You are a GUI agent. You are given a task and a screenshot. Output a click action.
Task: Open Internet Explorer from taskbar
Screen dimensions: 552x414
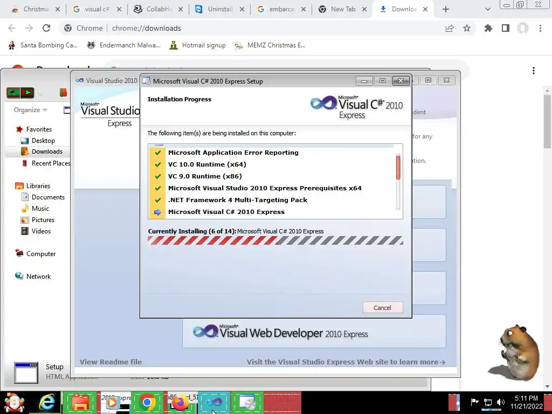pos(47,403)
